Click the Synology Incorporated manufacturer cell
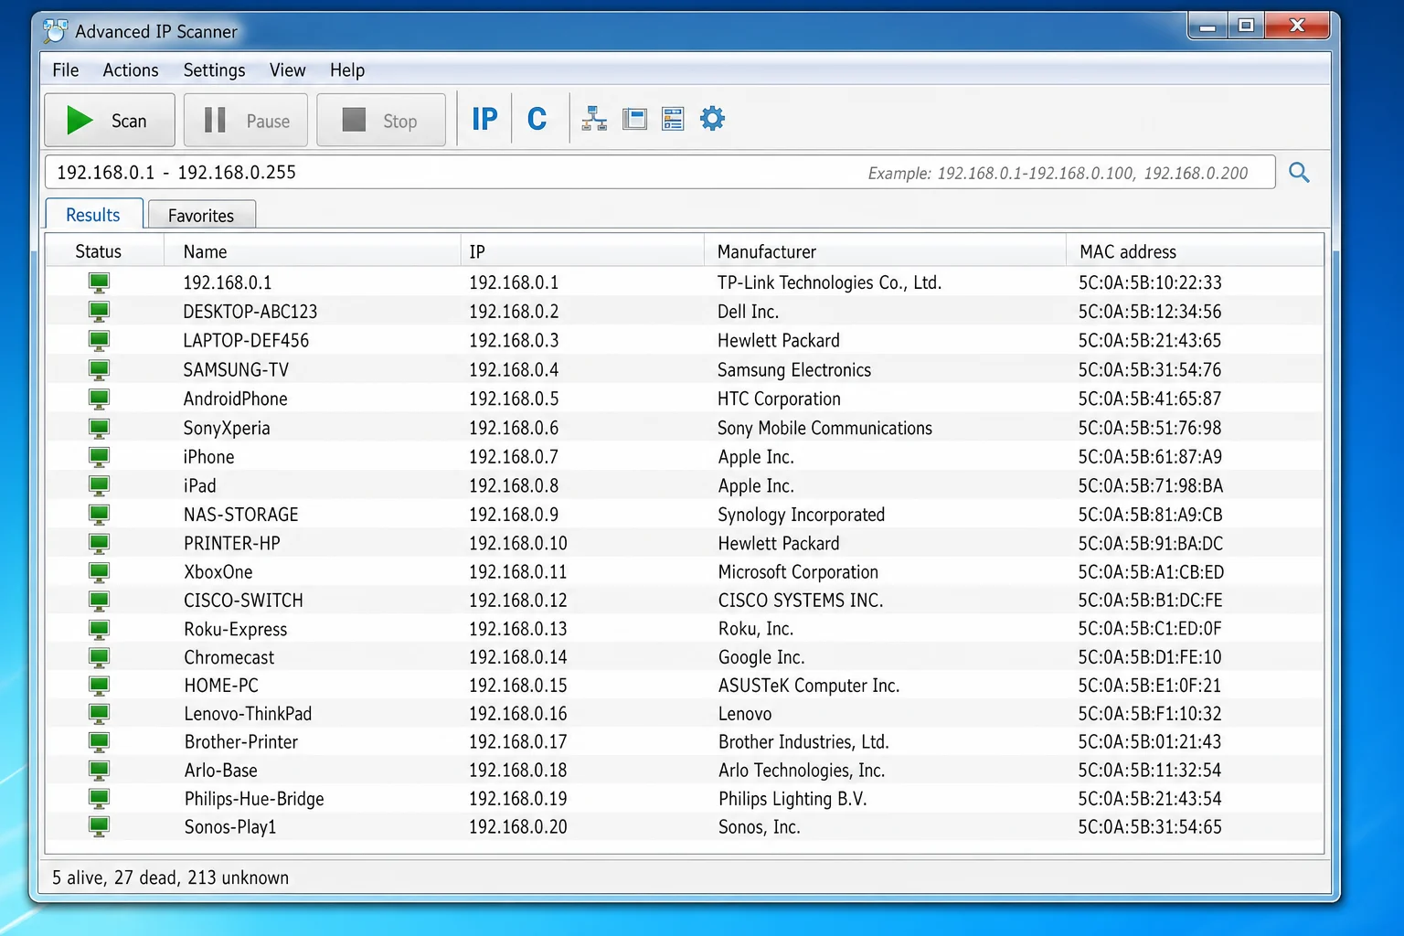The image size is (1404, 936). 802,515
